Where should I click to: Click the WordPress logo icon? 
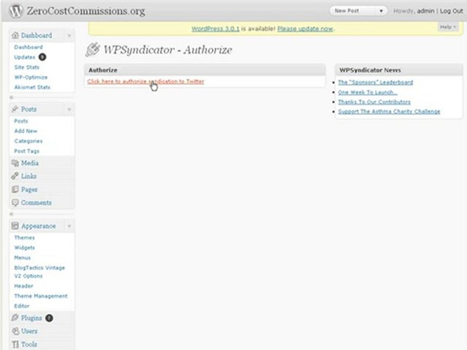(x=16, y=11)
